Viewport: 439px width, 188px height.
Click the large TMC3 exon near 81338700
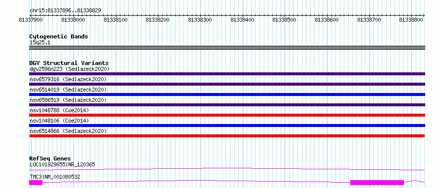(377, 183)
